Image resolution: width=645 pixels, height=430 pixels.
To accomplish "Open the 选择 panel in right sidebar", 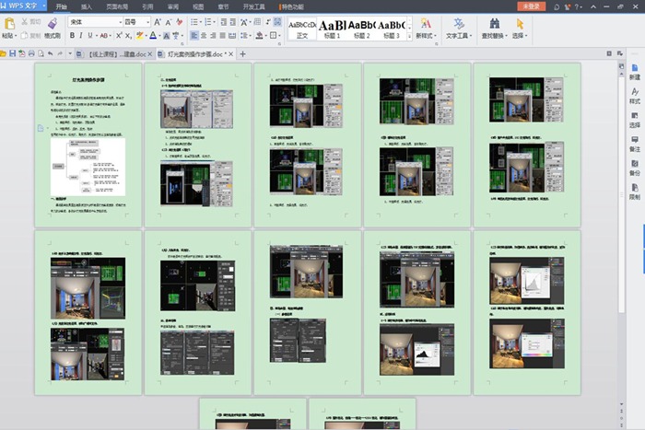I will (x=635, y=120).
